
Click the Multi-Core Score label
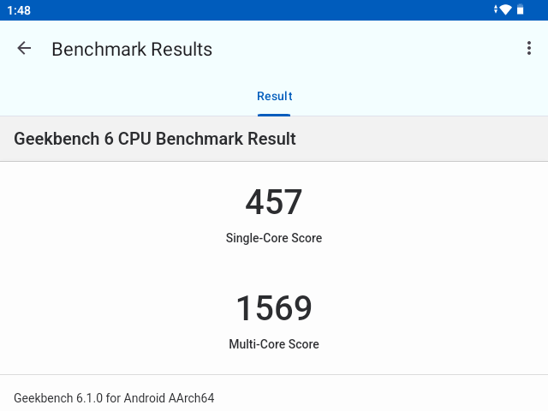(x=274, y=344)
